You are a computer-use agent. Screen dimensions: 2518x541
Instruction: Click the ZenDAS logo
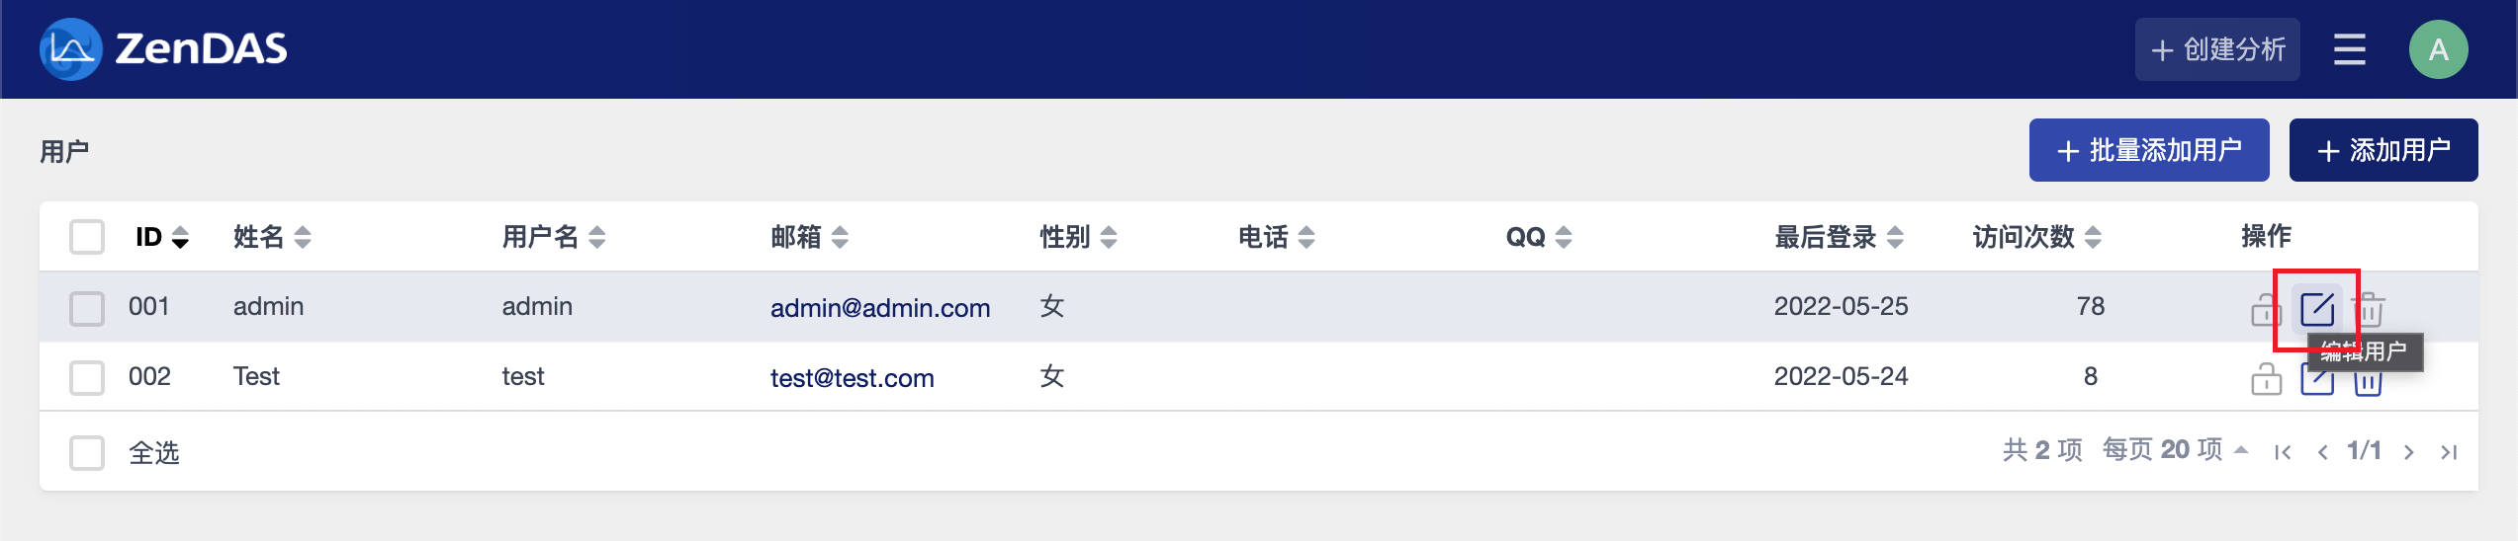click(x=163, y=49)
